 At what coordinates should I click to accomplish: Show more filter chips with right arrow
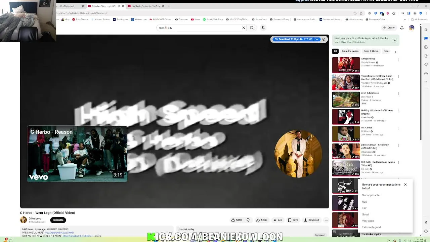pyautogui.click(x=395, y=52)
